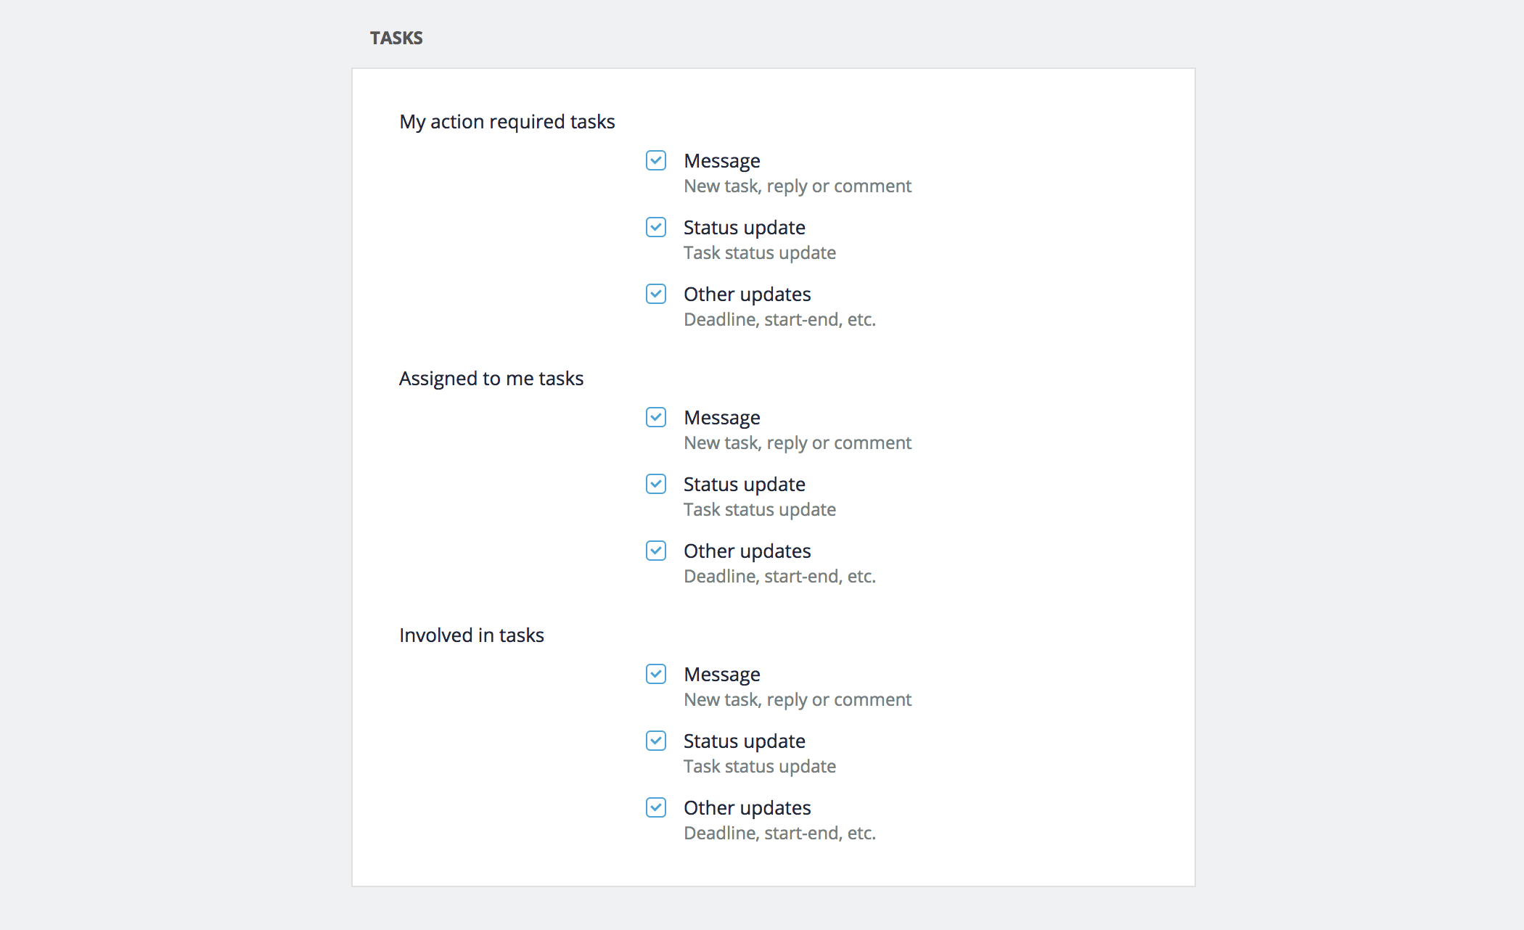Click Other updates label in Involved in tasks
Viewport: 1524px width, 930px height.
pos(747,808)
